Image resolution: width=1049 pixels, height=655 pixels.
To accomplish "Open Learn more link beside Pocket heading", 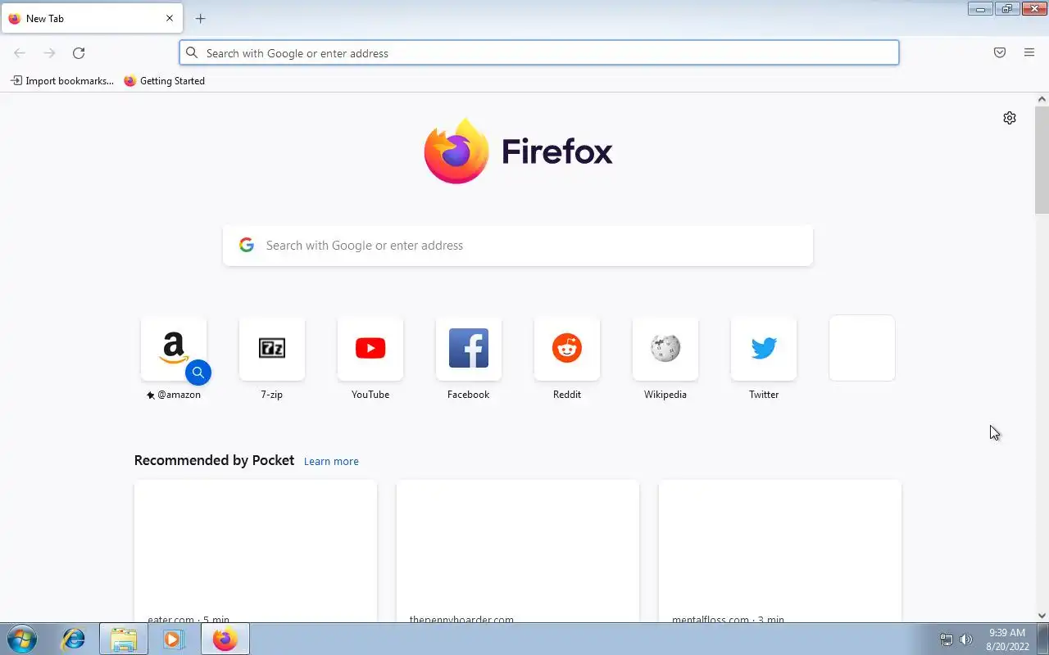I will 331,461.
